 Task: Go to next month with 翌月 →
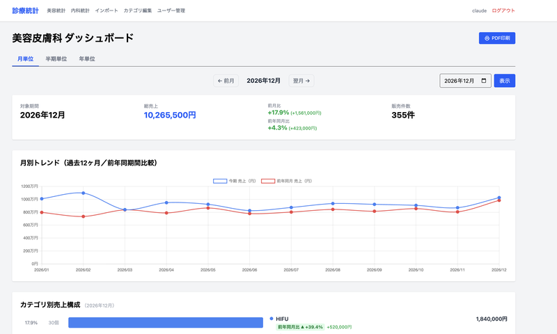[x=301, y=81]
